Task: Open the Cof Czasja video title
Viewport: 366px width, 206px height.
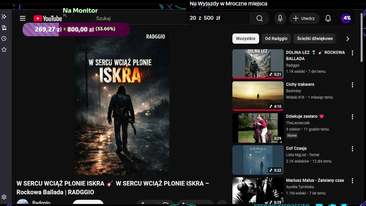Action: click(296, 148)
